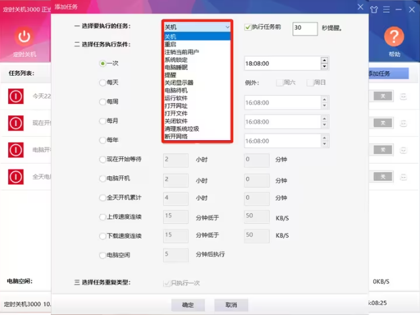Click the 取消 button
This screenshot has height=315, width=420.
point(231,305)
